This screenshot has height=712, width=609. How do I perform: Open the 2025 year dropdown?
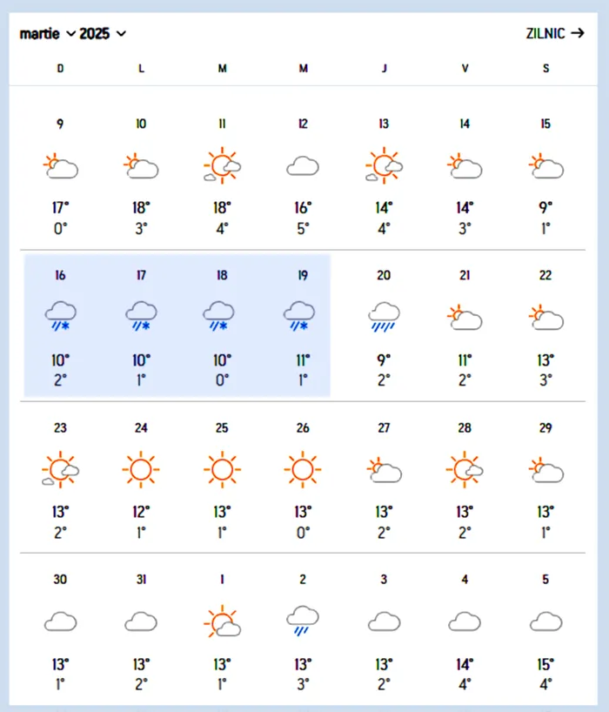[x=98, y=33]
